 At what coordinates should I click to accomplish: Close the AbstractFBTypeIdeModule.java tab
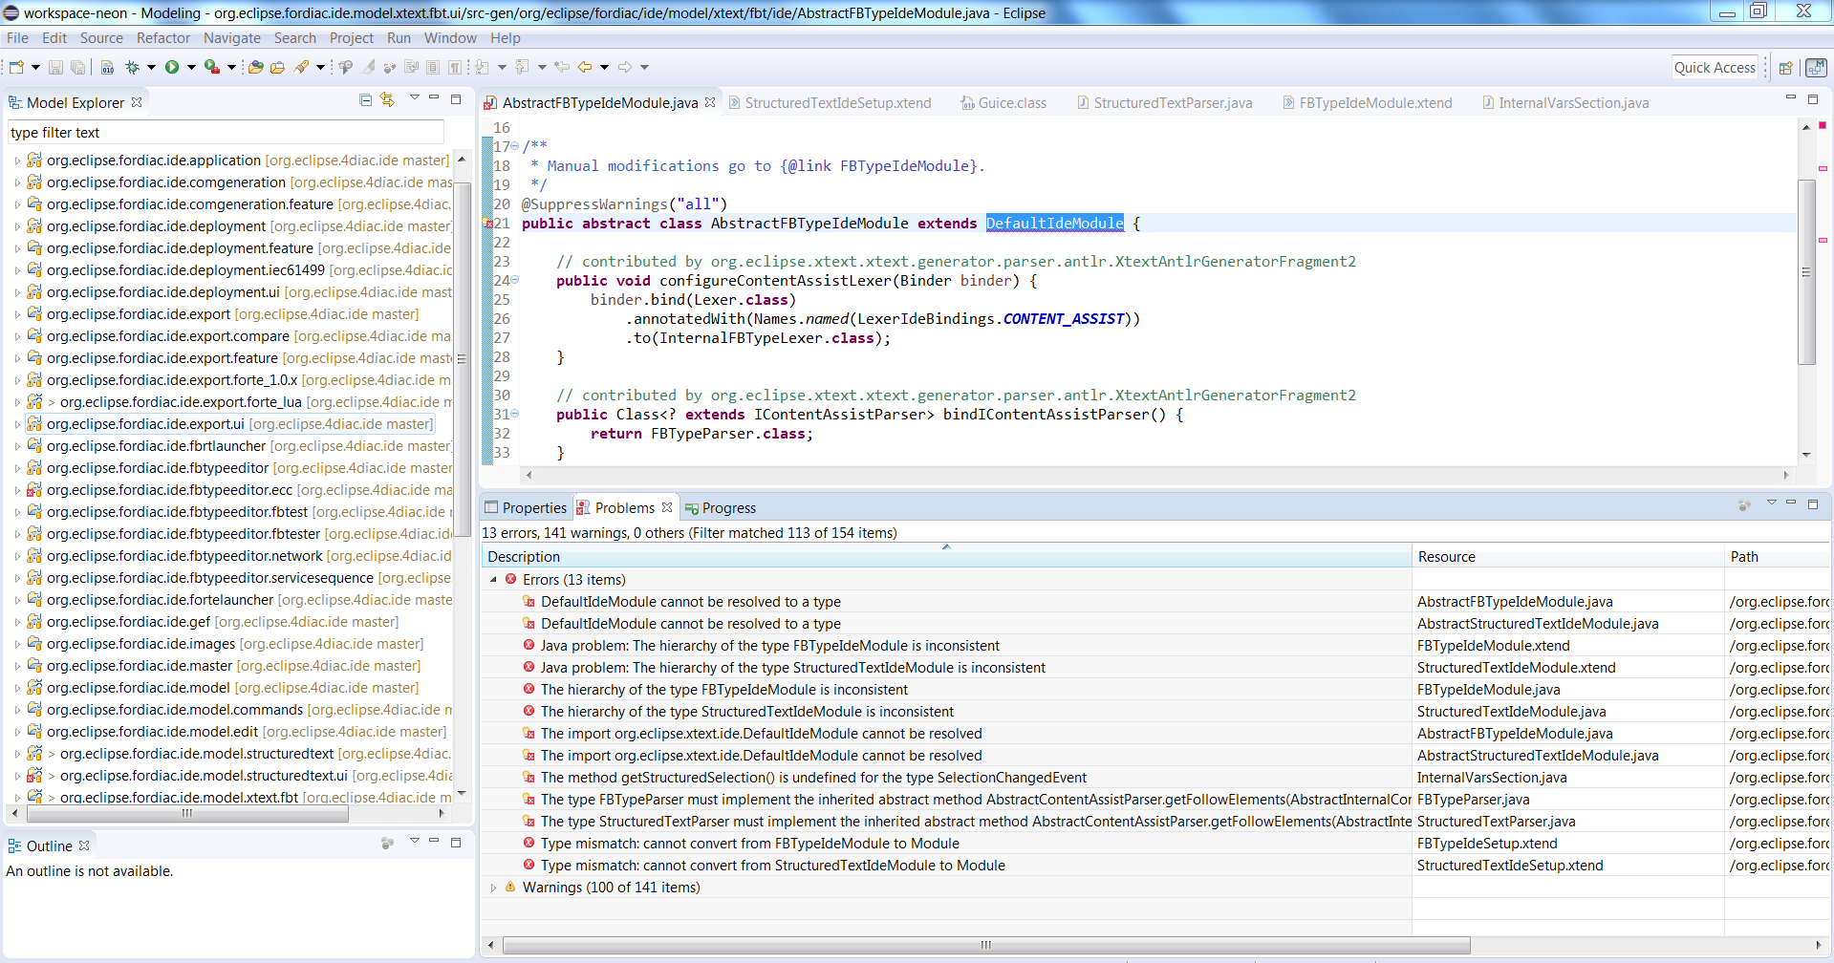click(710, 102)
